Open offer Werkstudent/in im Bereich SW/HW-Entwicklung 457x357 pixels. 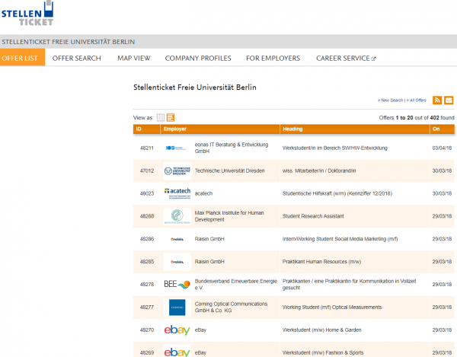tap(335, 148)
